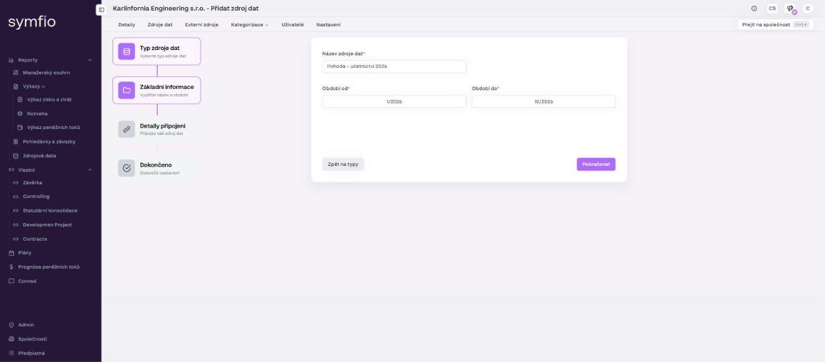Open Pohledávky a závazky
This screenshot has height=362, width=825.
pyautogui.click(x=49, y=142)
